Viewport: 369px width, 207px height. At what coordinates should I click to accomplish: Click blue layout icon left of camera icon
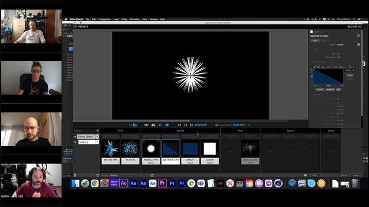pyautogui.click(x=135, y=125)
